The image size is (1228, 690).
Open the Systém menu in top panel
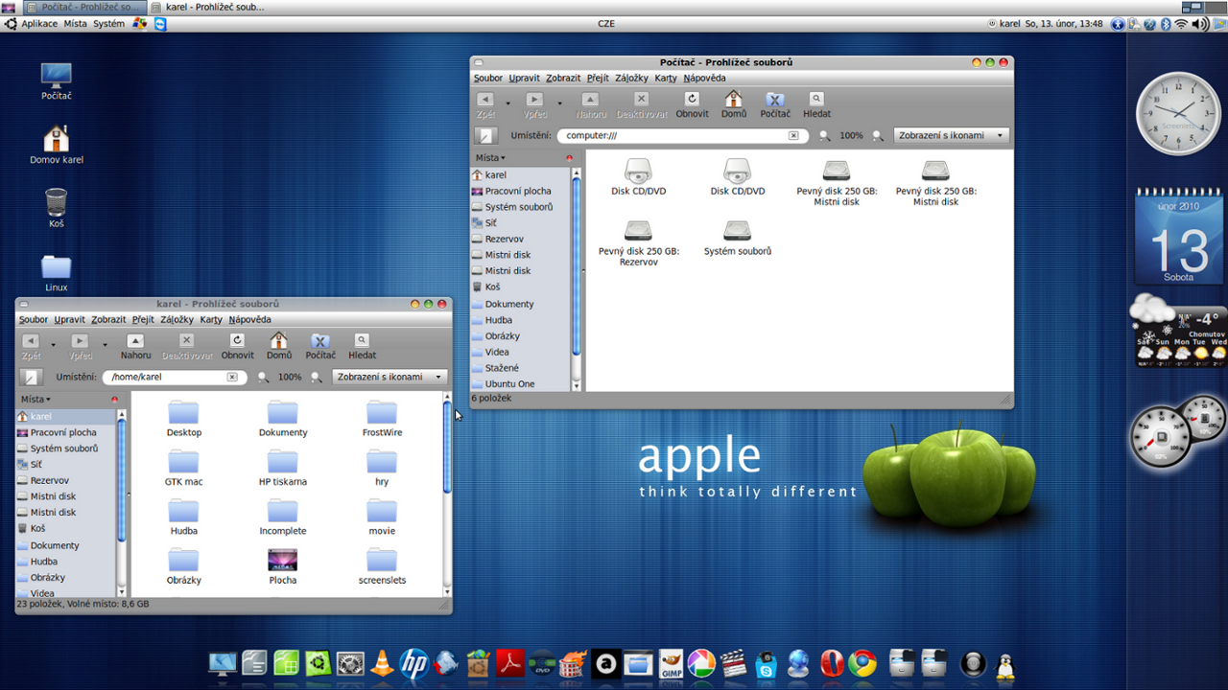[x=108, y=24]
